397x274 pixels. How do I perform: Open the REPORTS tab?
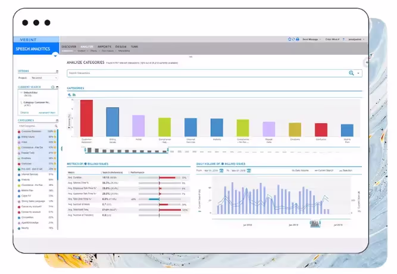click(104, 46)
